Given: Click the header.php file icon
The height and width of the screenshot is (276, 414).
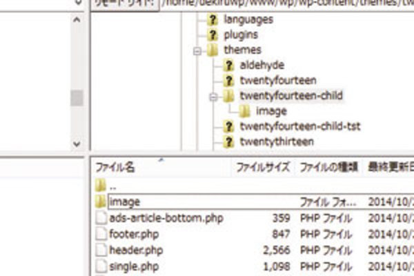Looking at the screenshot, I should (x=101, y=250).
